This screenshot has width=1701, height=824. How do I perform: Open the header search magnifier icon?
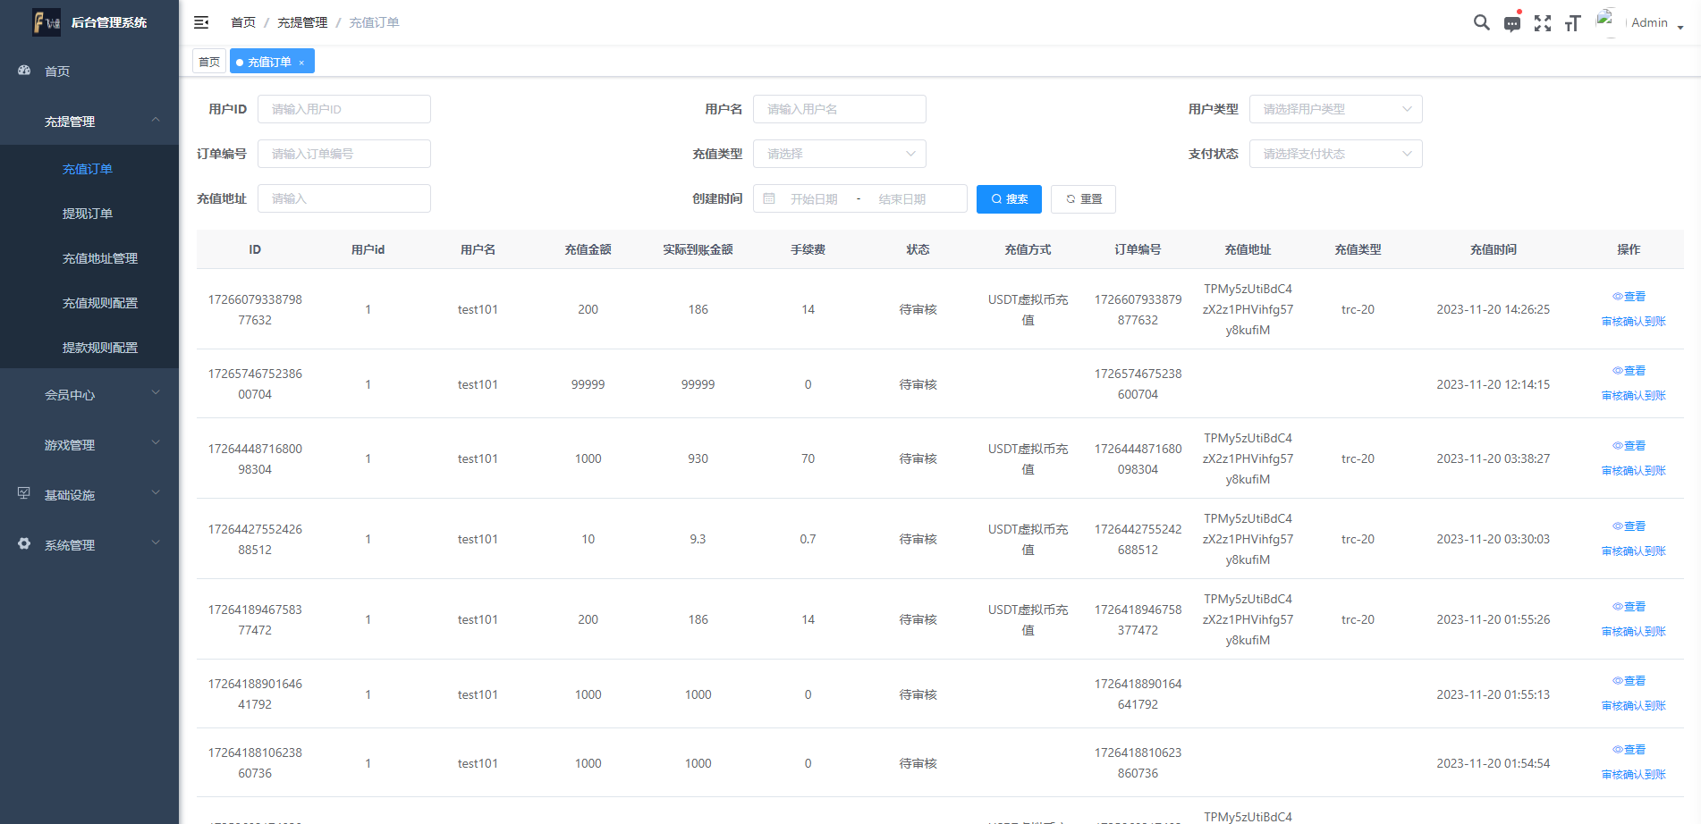point(1481,23)
